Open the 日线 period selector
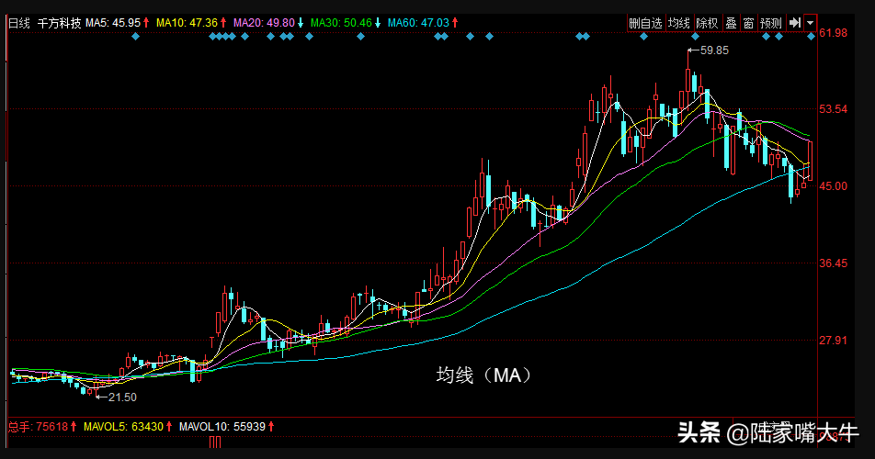Viewport: 875px width, 459px height. [x=19, y=22]
